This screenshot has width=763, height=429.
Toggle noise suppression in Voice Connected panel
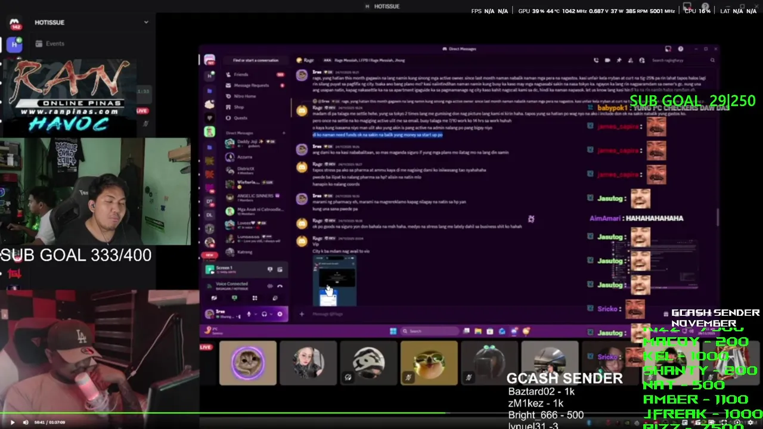tap(270, 286)
